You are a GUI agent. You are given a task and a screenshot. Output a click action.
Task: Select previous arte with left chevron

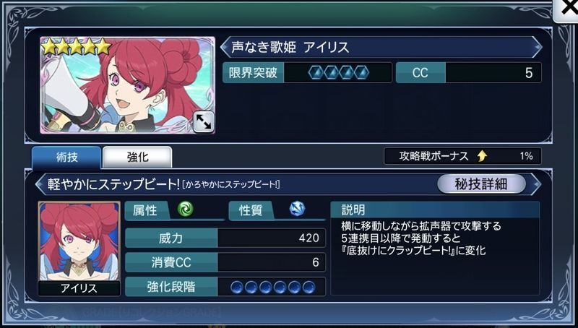click(40, 184)
